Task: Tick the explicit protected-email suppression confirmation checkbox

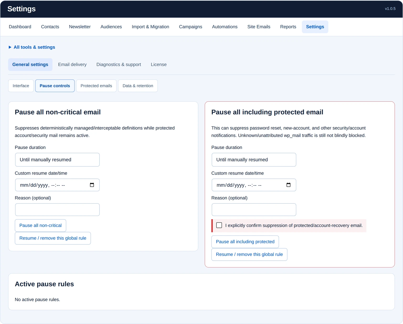Action: pyautogui.click(x=219, y=225)
